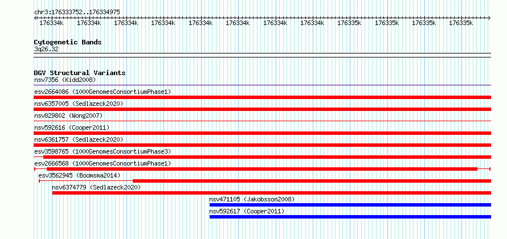Open the nsv6361757 (Sedlazeck2020) variant label
This screenshot has height=239, width=507.
tap(79, 139)
